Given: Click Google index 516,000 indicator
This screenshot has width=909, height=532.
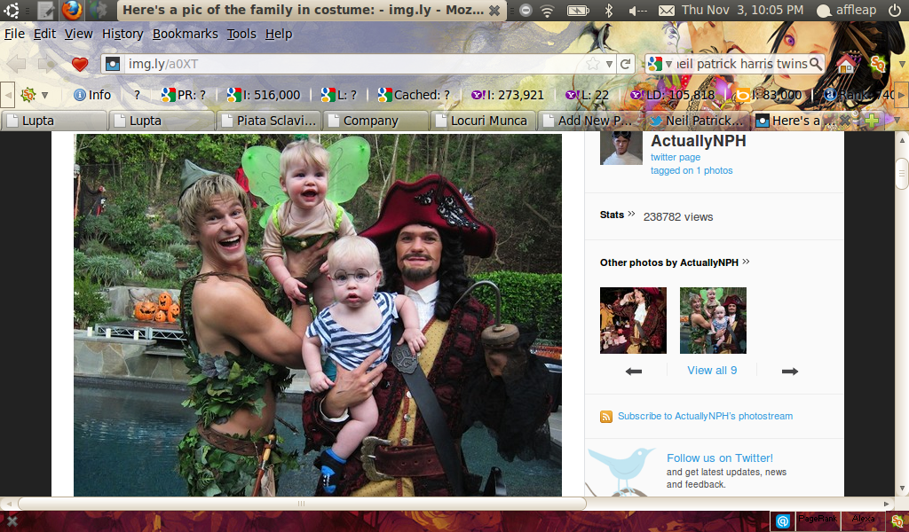Looking at the screenshot, I should 264,95.
